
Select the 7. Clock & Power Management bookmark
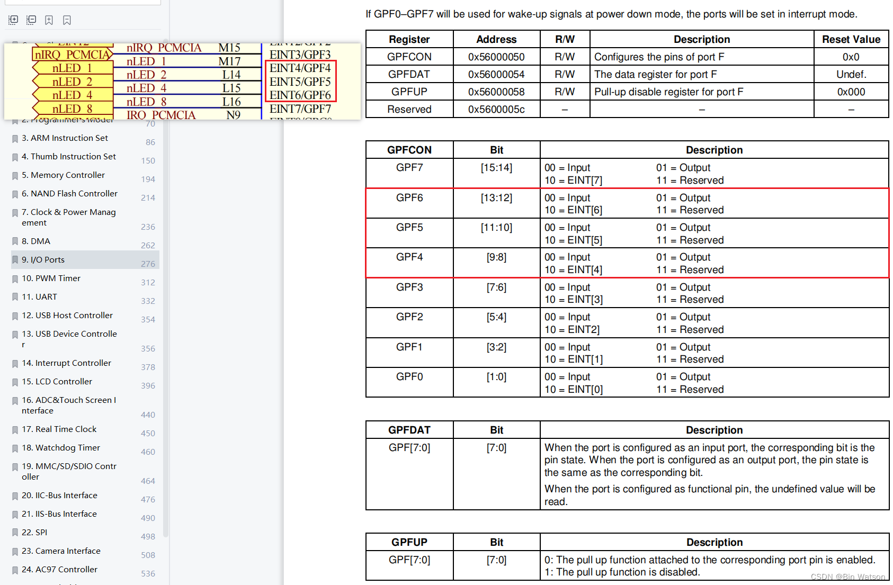tap(69, 217)
